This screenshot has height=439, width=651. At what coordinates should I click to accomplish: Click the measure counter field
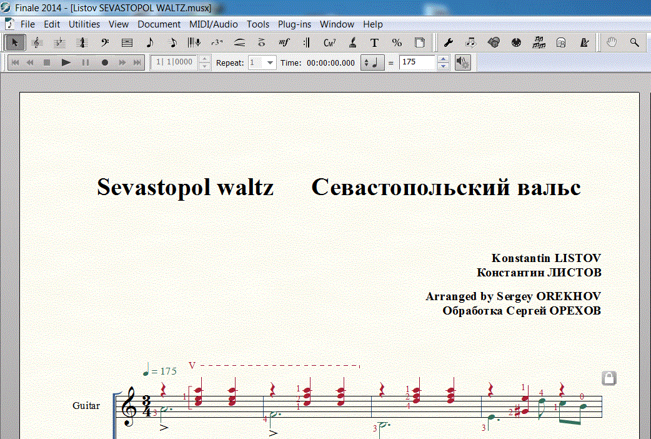[174, 63]
